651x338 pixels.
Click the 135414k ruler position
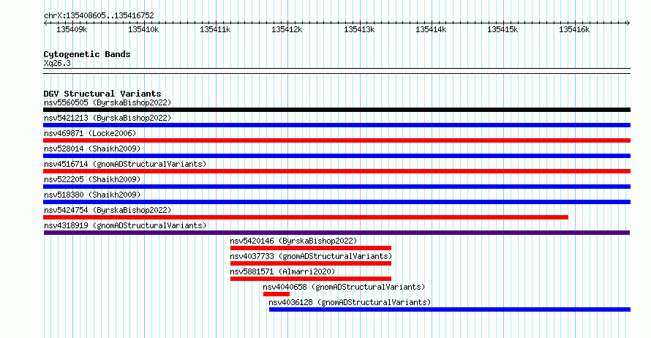click(432, 29)
